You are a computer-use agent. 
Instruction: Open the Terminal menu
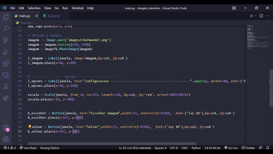78,8
